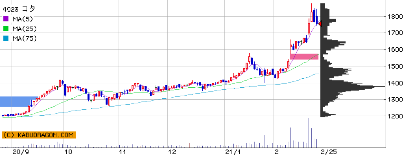Click the pink support zone rectangle
The image size is (415, 156).
304,57
